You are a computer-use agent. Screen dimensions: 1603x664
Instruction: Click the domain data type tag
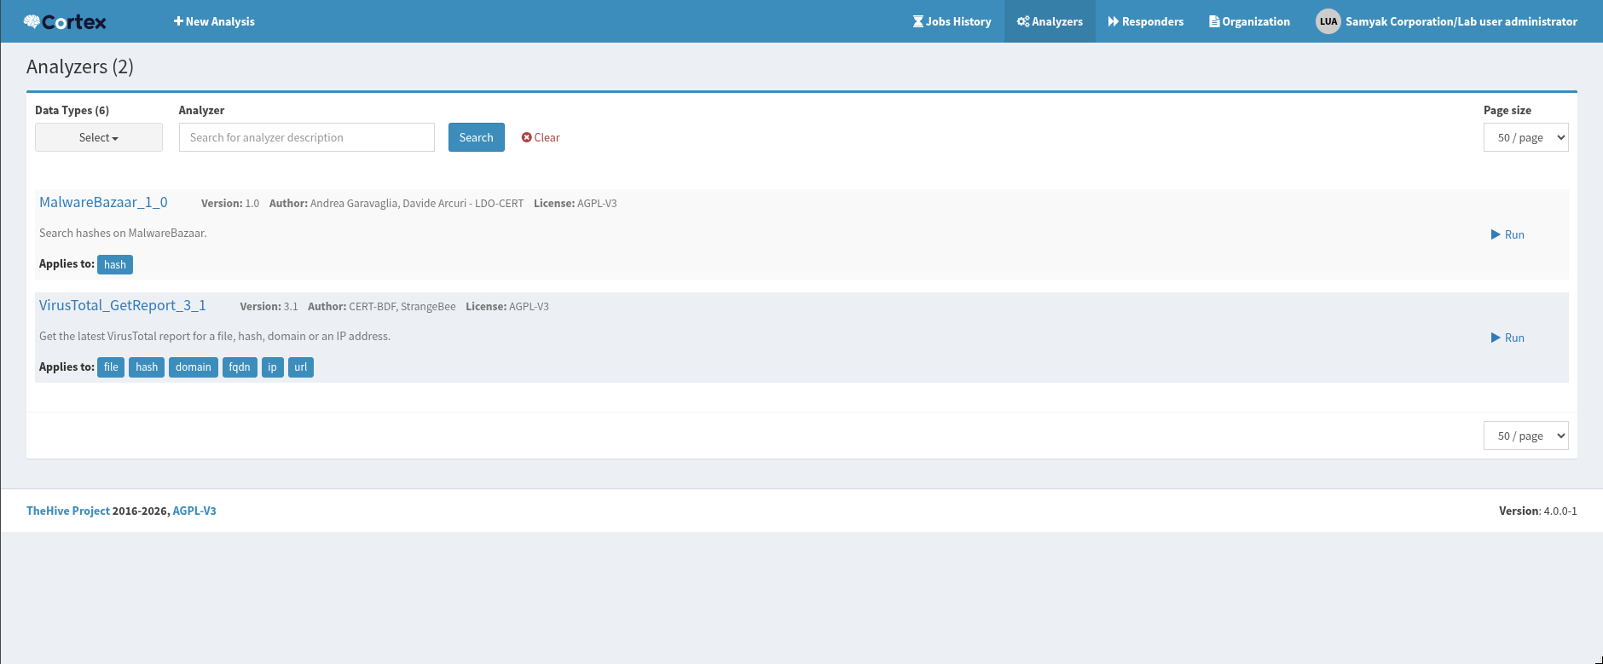click(x=194, y=367)
